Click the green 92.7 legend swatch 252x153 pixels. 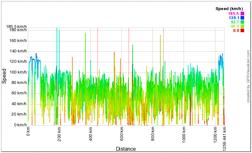click(242, 22)
